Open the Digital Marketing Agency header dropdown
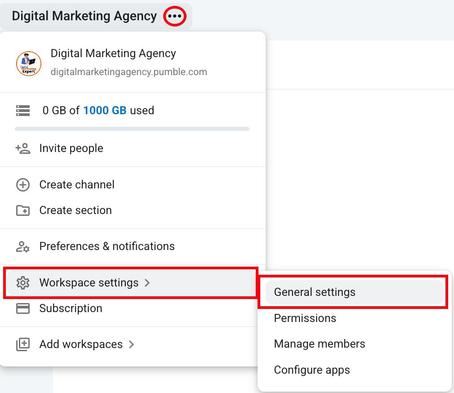 pyautogui.click(x=84, y=16)
